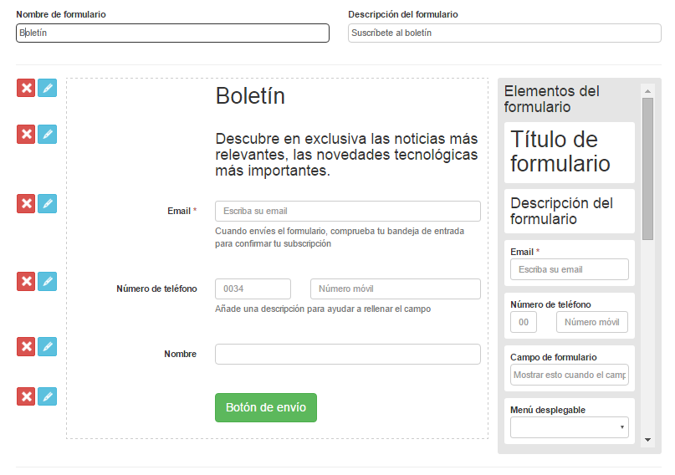
Task: Select the Campo de formulario element
Action: point(569,366)
